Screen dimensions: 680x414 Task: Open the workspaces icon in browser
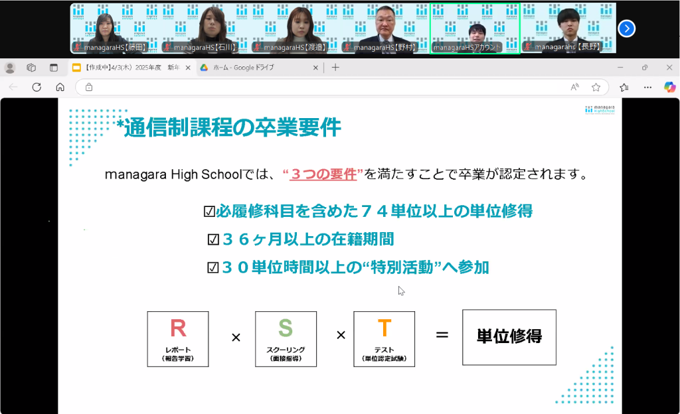31,68
